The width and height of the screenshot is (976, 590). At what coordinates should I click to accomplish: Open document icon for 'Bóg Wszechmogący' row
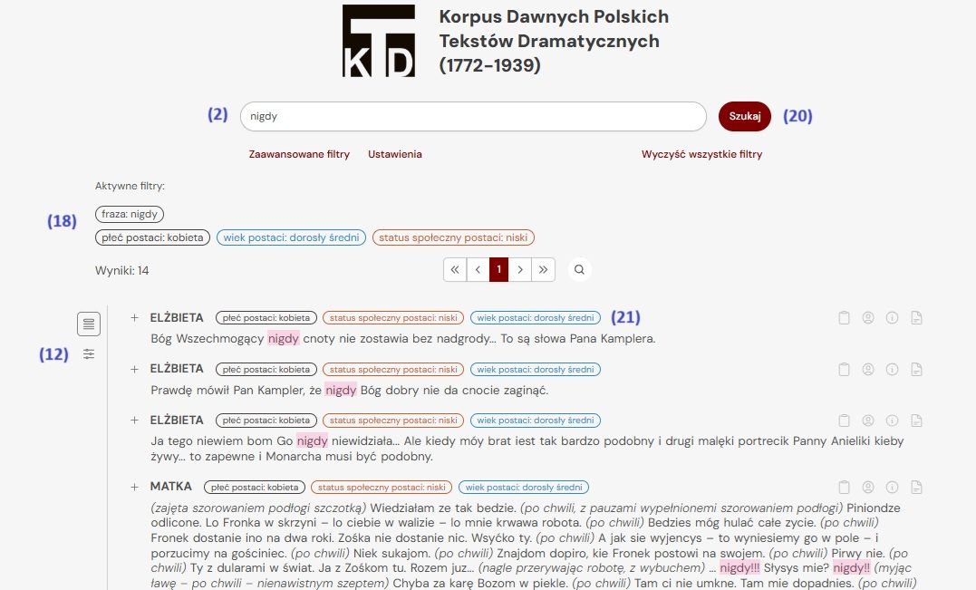click(916, 317)
